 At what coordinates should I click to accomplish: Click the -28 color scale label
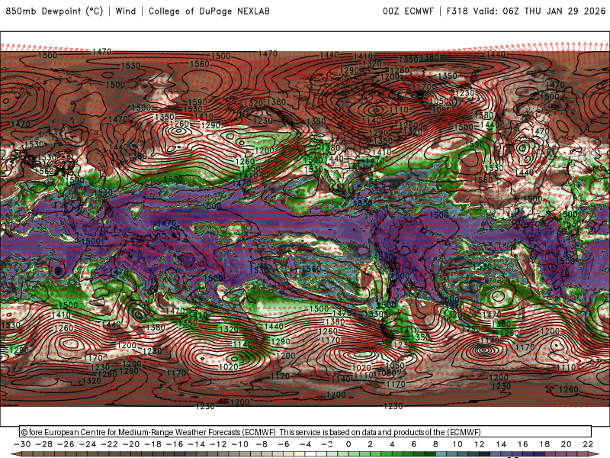pos(44,444)
